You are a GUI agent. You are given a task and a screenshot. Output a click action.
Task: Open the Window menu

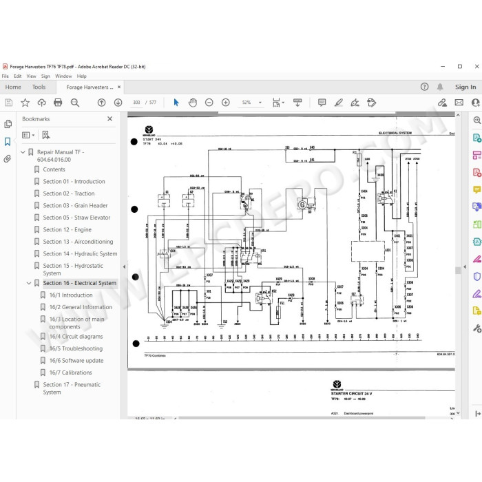[63, 76]
